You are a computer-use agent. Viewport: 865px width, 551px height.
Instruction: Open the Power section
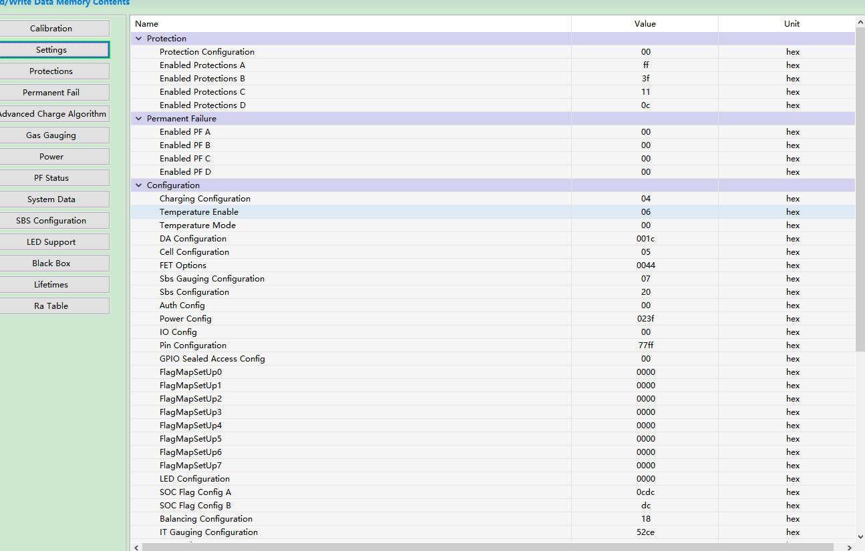pyautogui.click(x=51, y=156)
